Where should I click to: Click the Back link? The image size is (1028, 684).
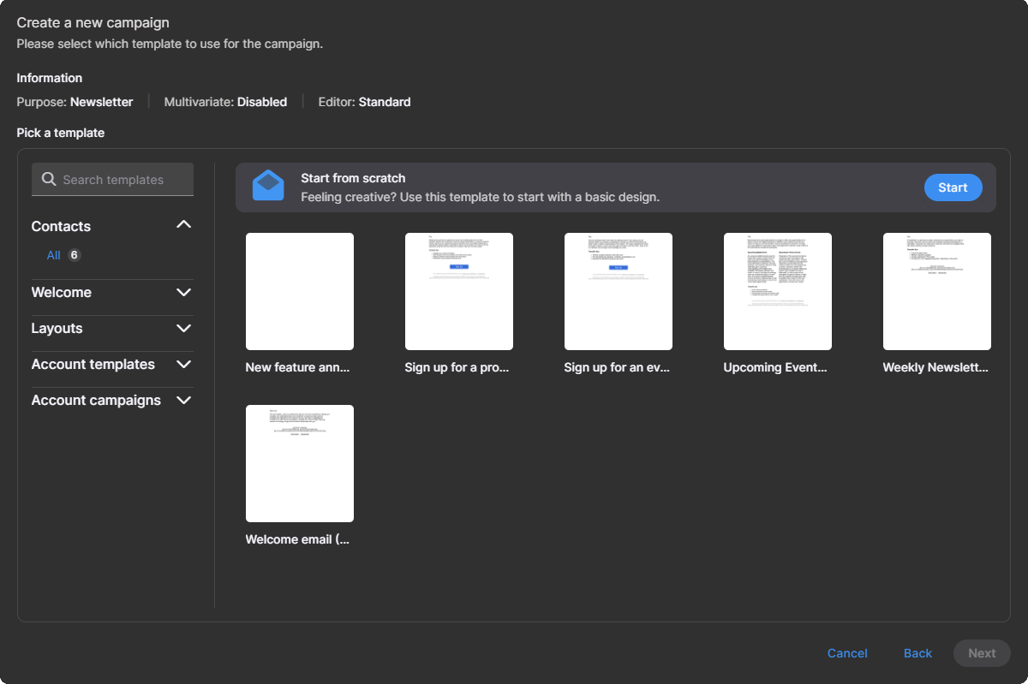[x=917, y=653]
